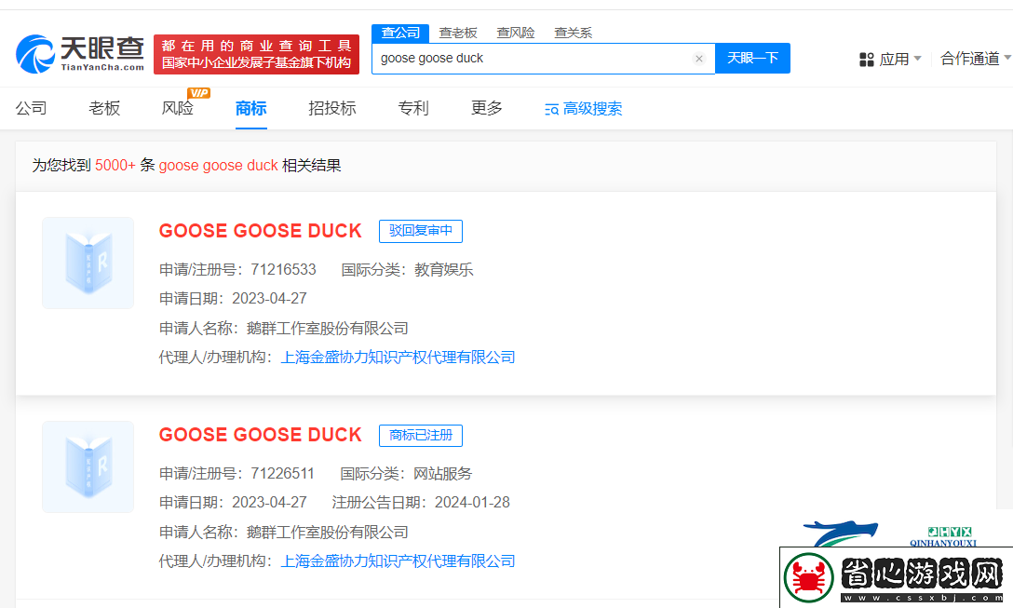Switch to the 风险 results tab

(178, 108)
